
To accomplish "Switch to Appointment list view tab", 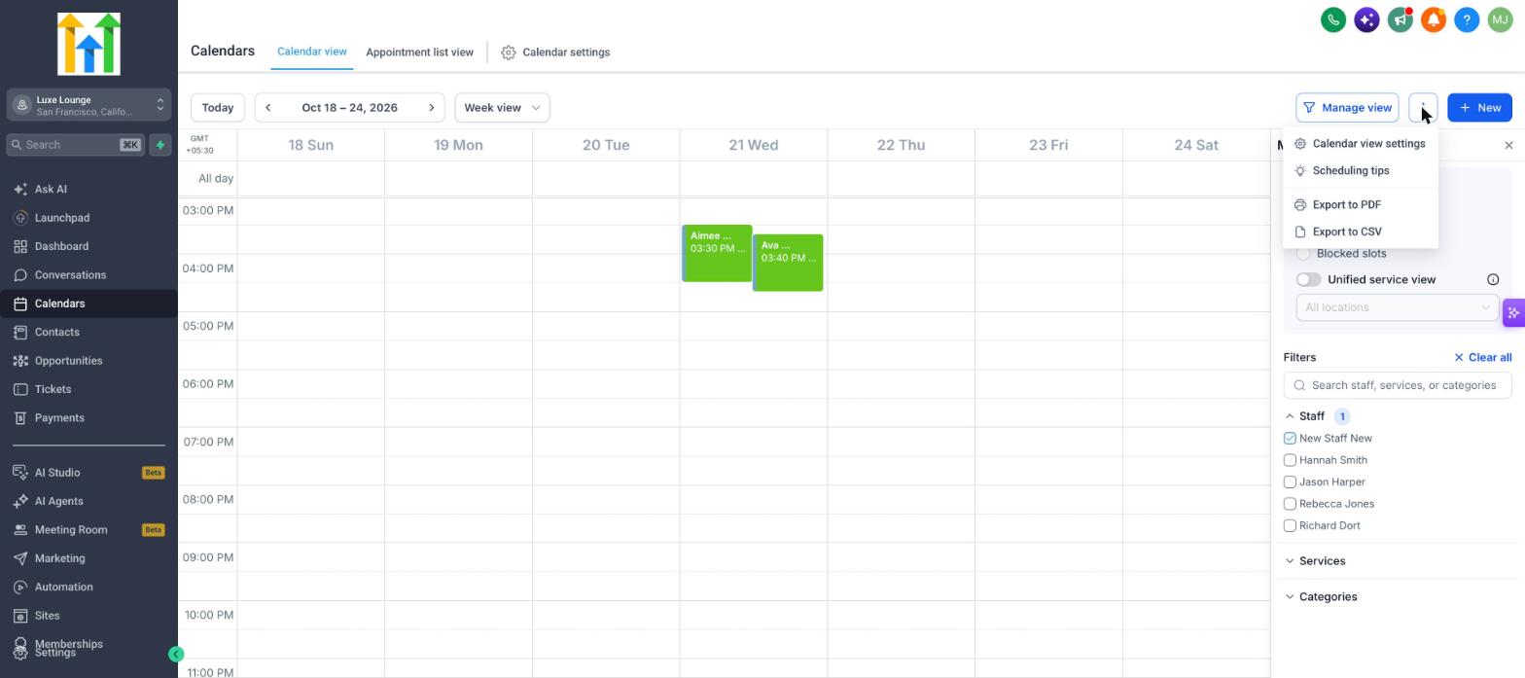I will click(419, 53).
